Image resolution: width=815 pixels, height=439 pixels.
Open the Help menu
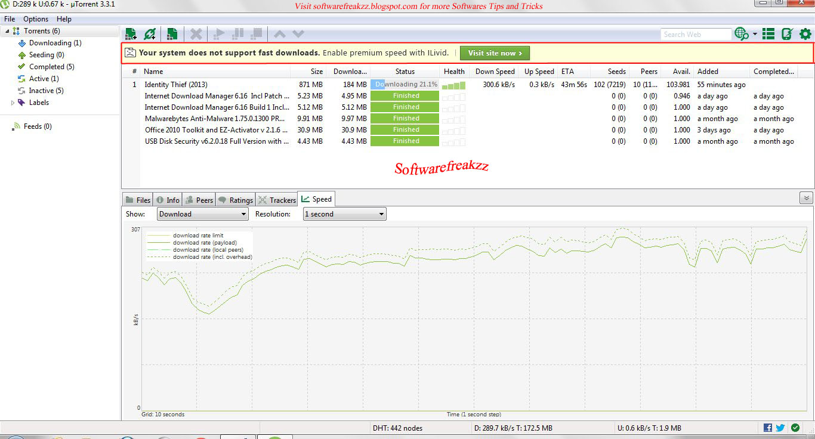[64, 19]
